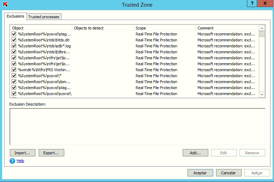
Task: Close the Trusted Zone dialog
Action: (x=265, y=3)
